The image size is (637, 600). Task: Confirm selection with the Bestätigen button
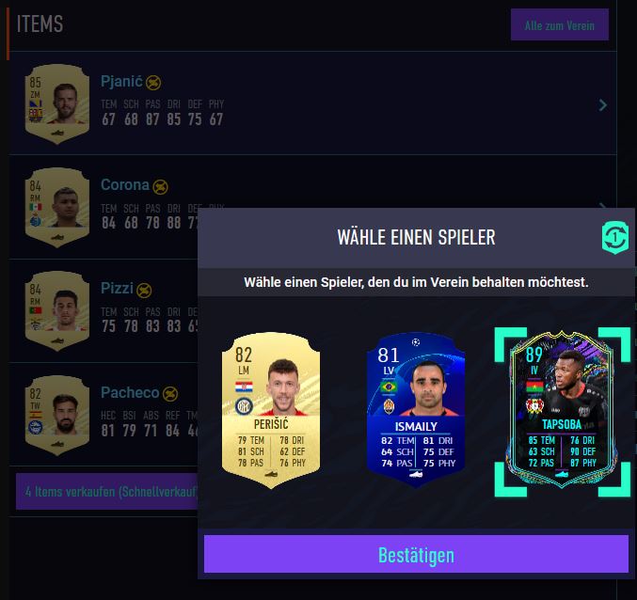point(416,554)
